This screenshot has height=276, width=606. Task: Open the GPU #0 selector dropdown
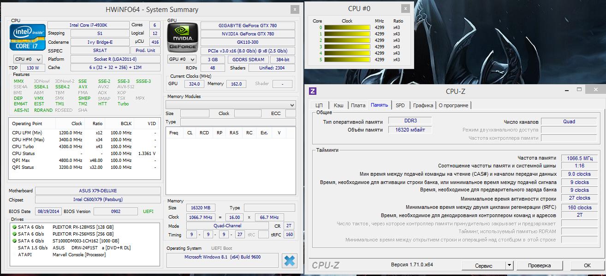point(182,59)
